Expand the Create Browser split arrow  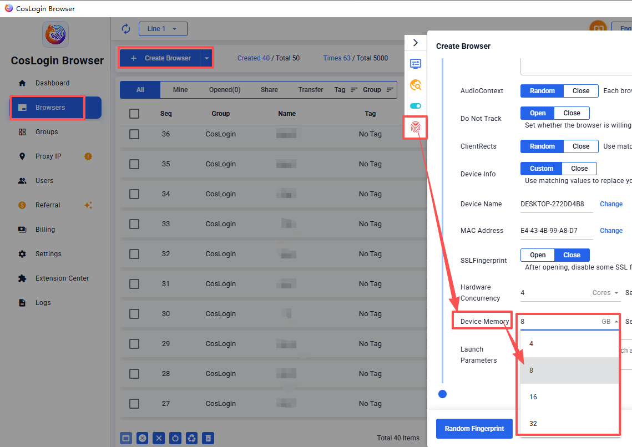click(206, 58)
